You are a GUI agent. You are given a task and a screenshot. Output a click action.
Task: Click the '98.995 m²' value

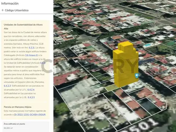8,128
